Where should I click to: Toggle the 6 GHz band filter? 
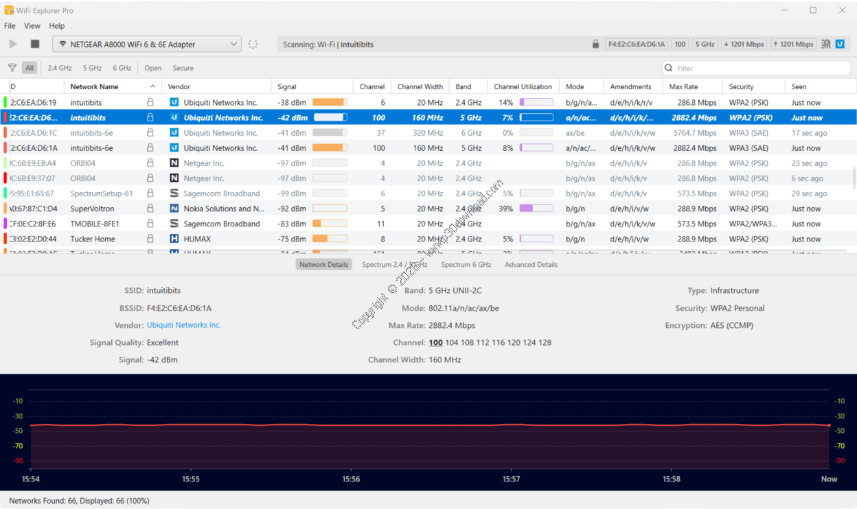point(122,68)
